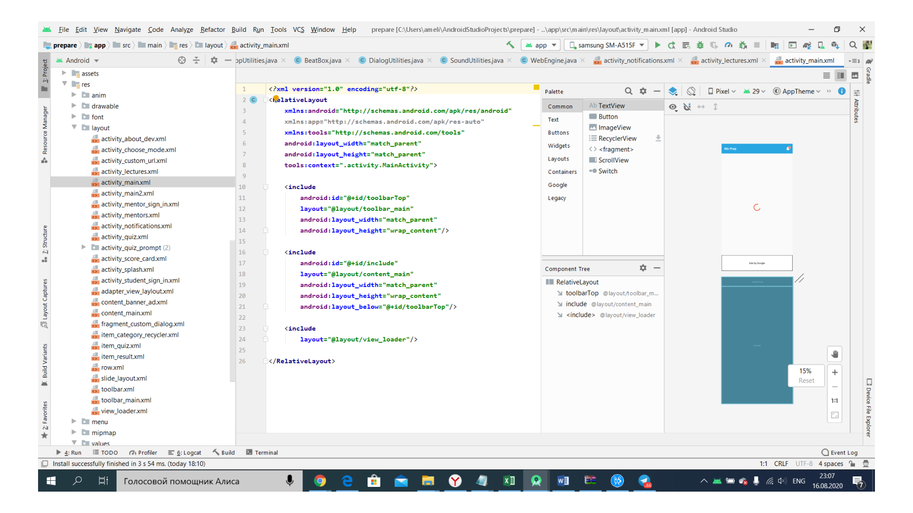Click the yellow warning marker in the editor gutter
This screenshot has height=513, width=913.
(x=536, y=87)
